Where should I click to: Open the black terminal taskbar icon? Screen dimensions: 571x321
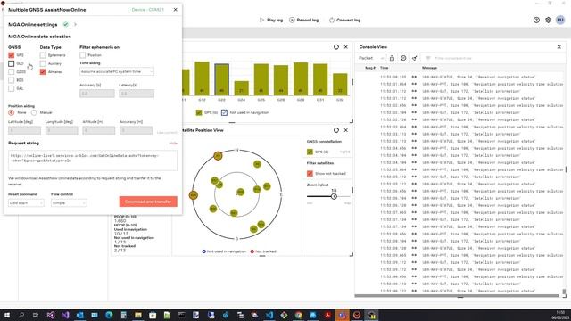[x=181, y=315]
